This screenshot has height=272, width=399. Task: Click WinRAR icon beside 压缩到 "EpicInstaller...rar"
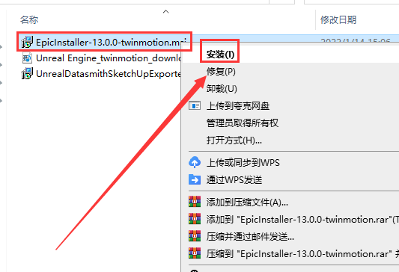coord(195,253)
